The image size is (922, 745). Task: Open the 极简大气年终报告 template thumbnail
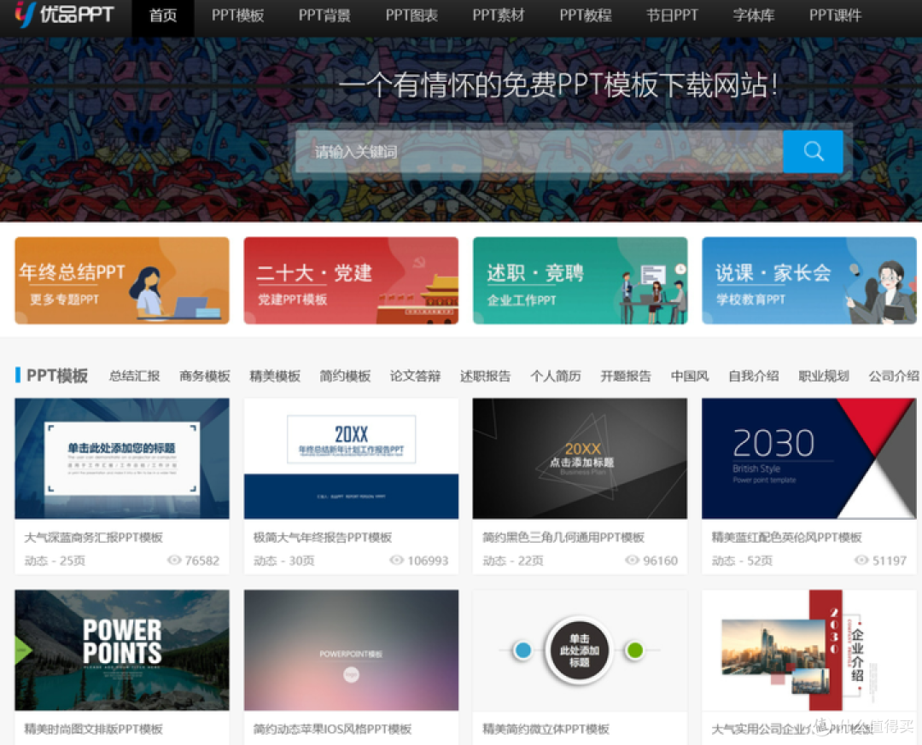tap(351, 458)
